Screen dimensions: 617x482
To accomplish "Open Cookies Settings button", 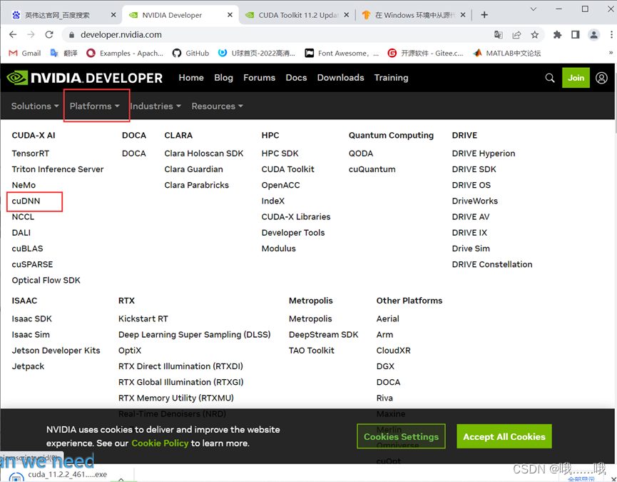I will click(x=401, y=436).
